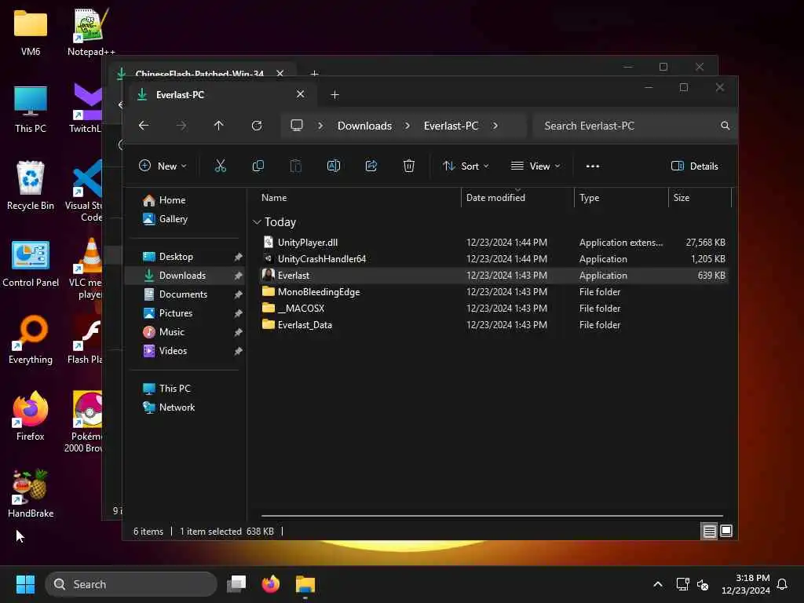The height and width of the screenshot is (603, 804).
Task: Add a new tab with plus
Action: pyautogui.click(x=334, y=95)
